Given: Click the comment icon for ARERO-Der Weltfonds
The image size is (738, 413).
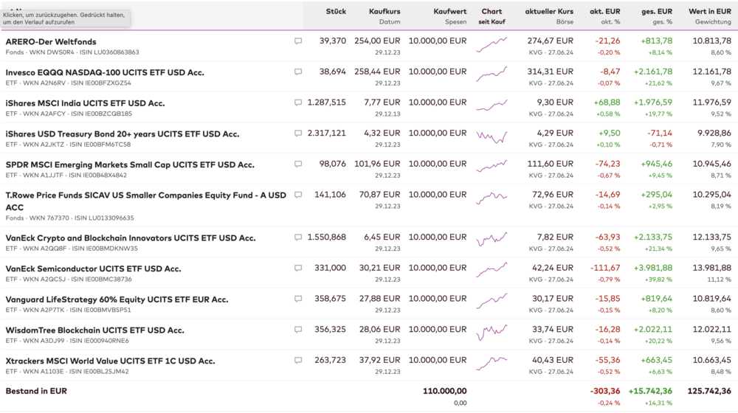Looking at the screenshot, I should pos(298,41).
